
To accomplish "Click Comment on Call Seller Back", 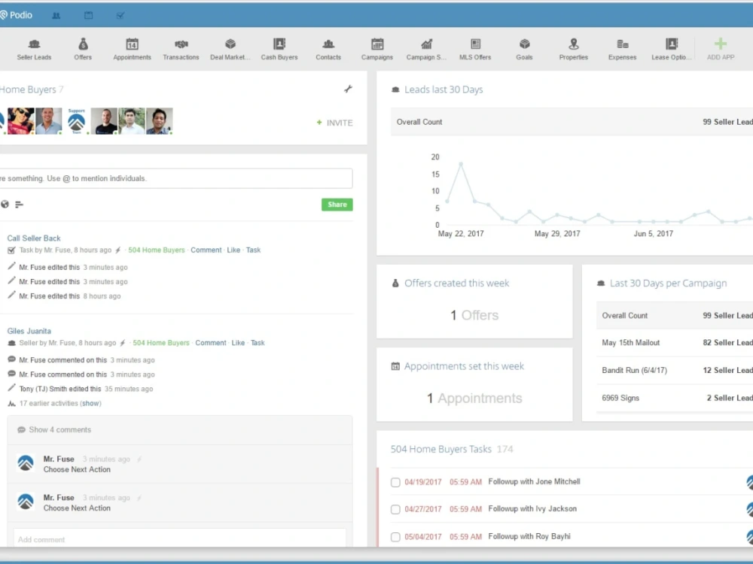I will tap(206, 250).
